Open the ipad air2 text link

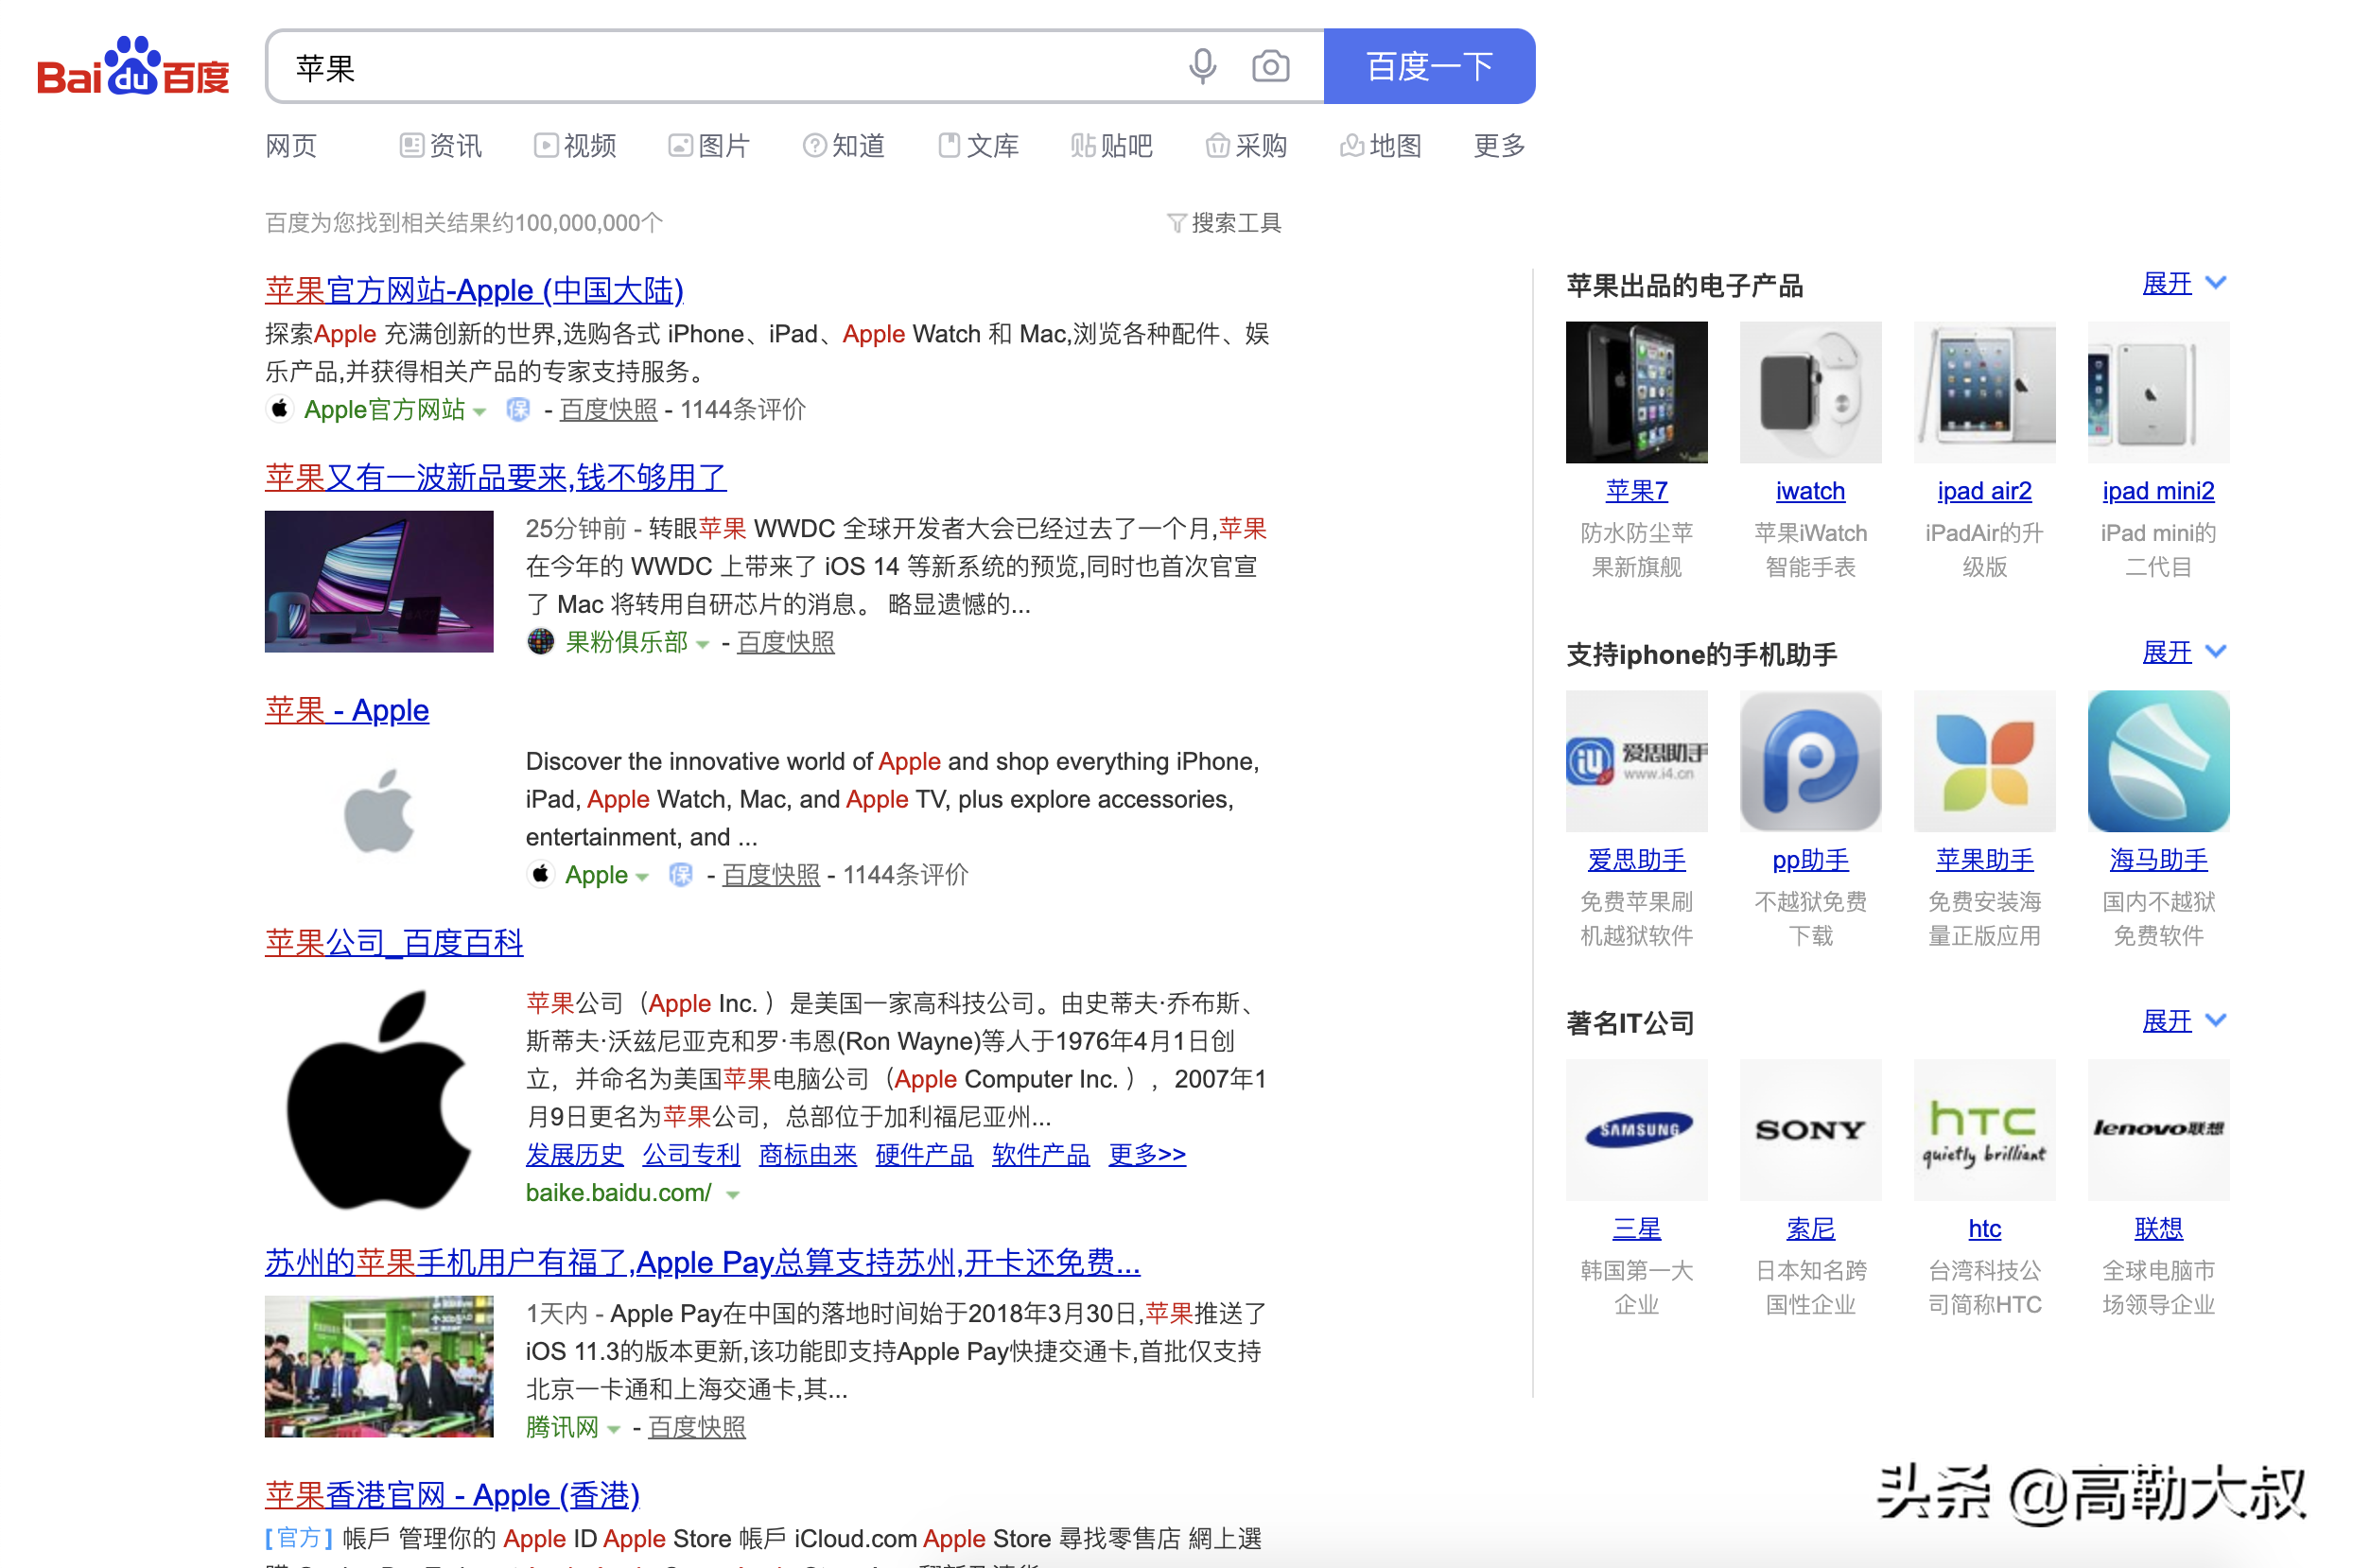coord(1985,491)
